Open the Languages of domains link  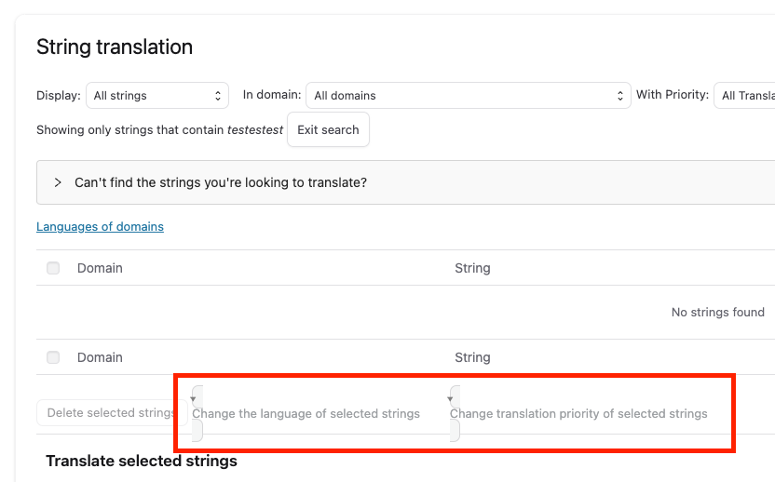click(x=100, y=226)
